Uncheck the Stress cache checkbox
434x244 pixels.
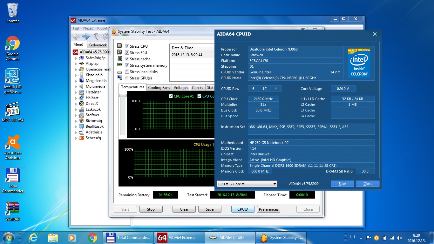coord(127,59)
